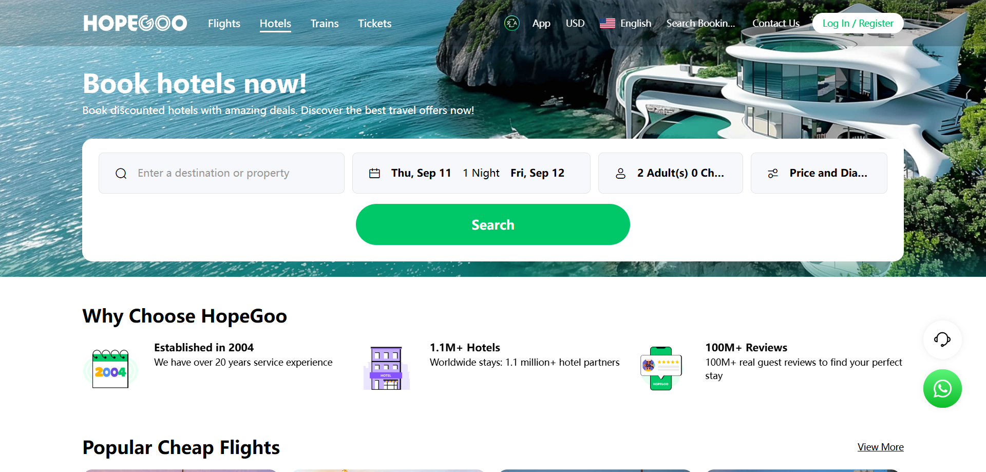Open customer support headset icon

tap(942, 339)
